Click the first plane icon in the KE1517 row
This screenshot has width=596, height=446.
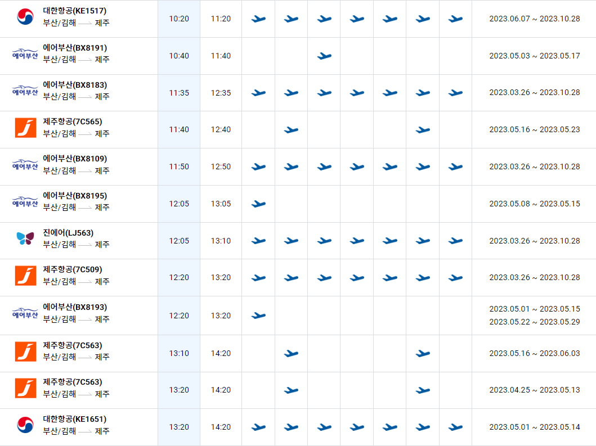258,19
